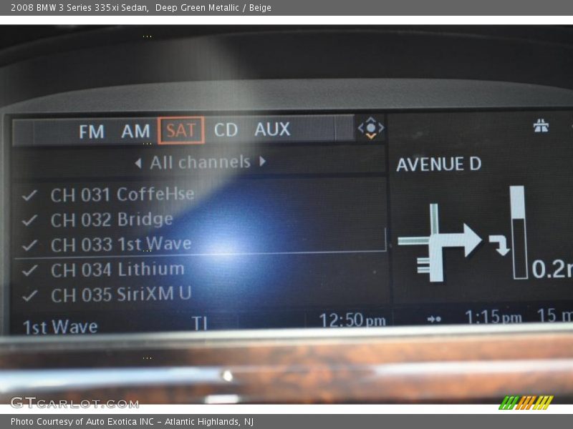The height and width of the screenshot is (429, 573).
Task: Click the 12:50 pm clock display
Action: click(x=352, y=320)
